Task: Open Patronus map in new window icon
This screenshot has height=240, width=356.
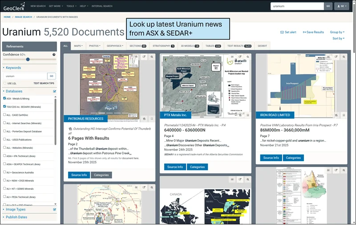Action: [144, 57]
